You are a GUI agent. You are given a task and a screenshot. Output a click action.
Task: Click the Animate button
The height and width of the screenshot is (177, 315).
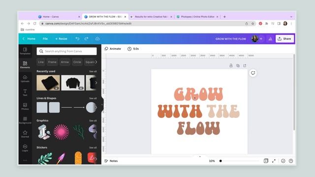pyautogui.click(x=113, y=49)
